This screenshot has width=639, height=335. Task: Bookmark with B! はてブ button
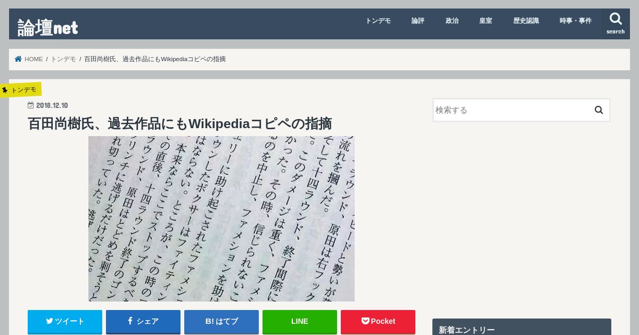(222, 322)
